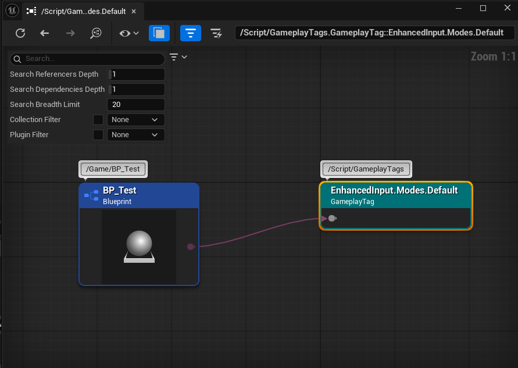This screenshot has width=518, height=368.
Task: Open the search filter options dropdown
Action: pyautogui.click(x=178, y=57)
